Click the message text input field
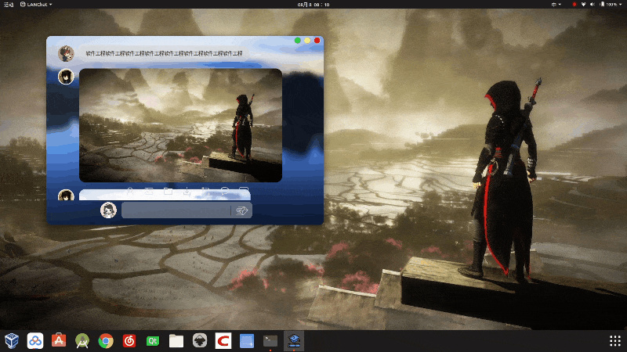Screen dimensions: 627x352 click(176, 210)
